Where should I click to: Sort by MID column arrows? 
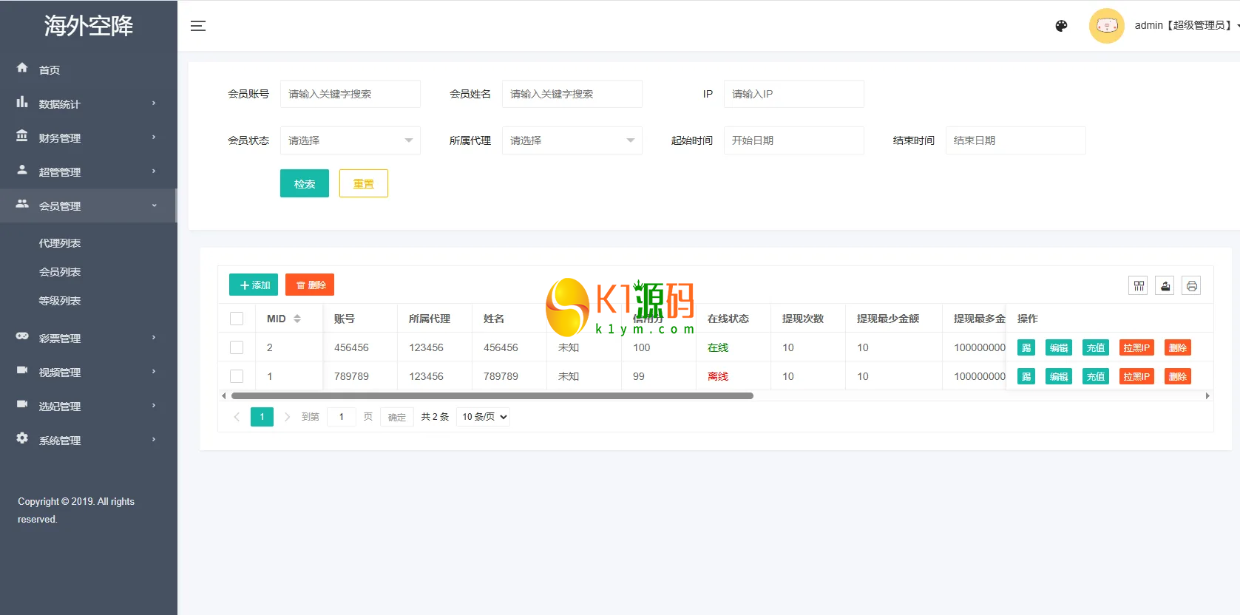tap(297, 319)
